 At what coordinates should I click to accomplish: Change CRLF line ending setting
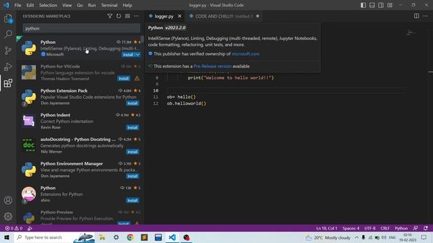click(x=385, y=228)
